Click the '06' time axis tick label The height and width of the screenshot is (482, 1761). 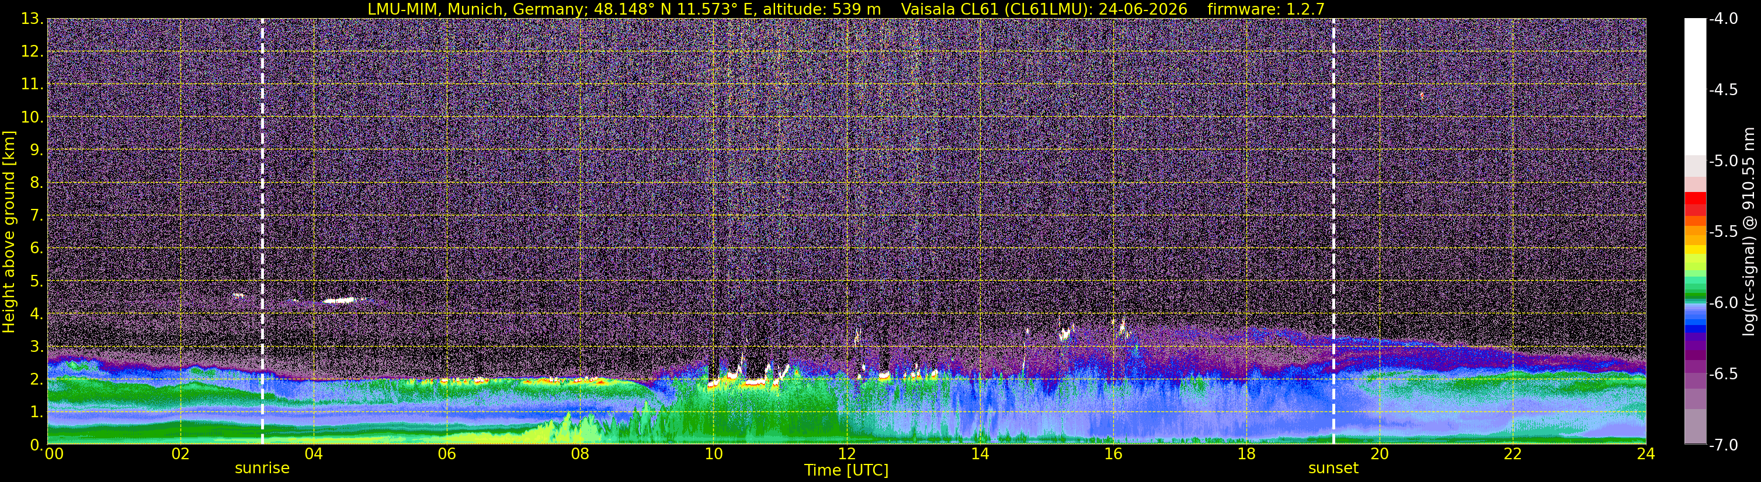447,454
